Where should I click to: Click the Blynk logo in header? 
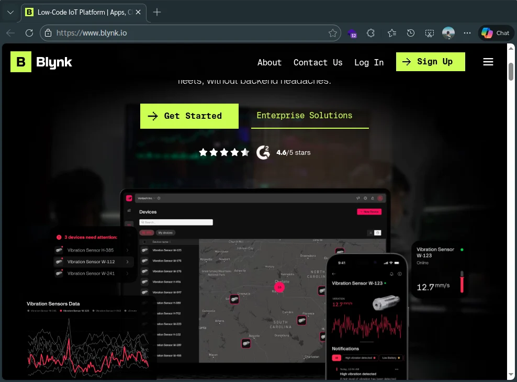coord(41,62)
